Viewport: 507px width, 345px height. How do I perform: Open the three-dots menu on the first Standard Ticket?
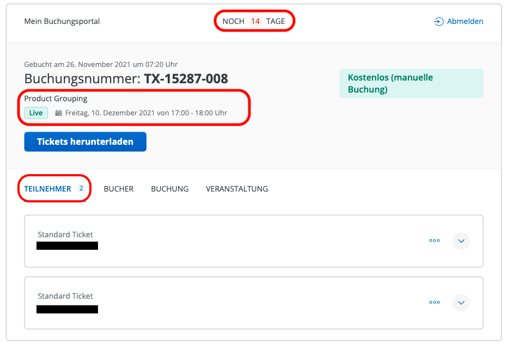click(x=434, y=241)
